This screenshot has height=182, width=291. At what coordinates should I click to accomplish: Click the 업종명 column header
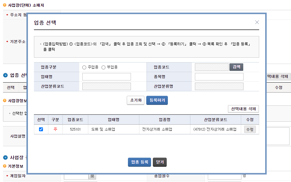point(165,120)
